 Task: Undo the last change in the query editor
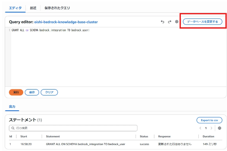click(x=162, y=22)
